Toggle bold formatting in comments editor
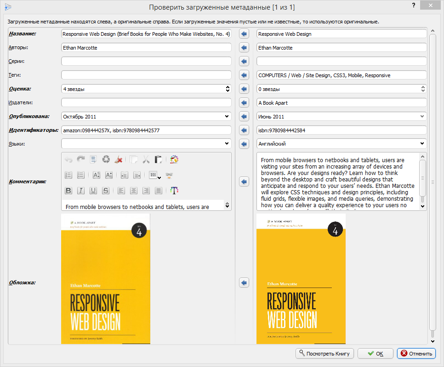Viewport: 444px width, 367px height. click(68, 191)
